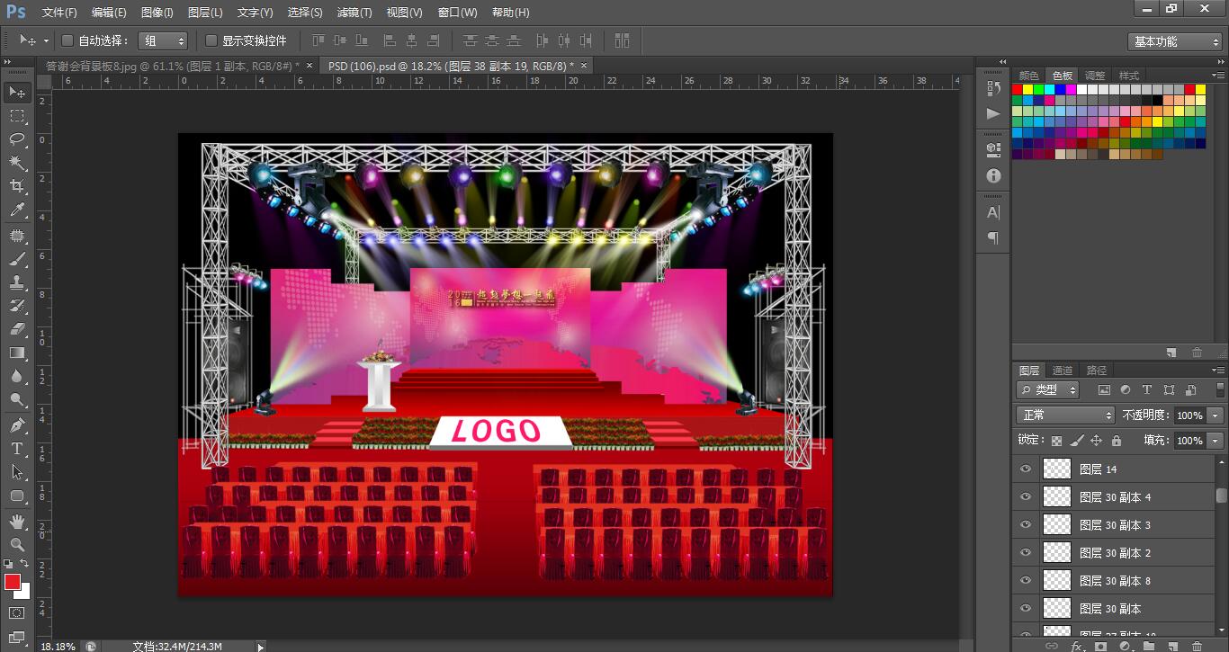Open the auto-select 组 dropdown
This screenshot has height=652, width=1229.
click(x=163, y=40)
